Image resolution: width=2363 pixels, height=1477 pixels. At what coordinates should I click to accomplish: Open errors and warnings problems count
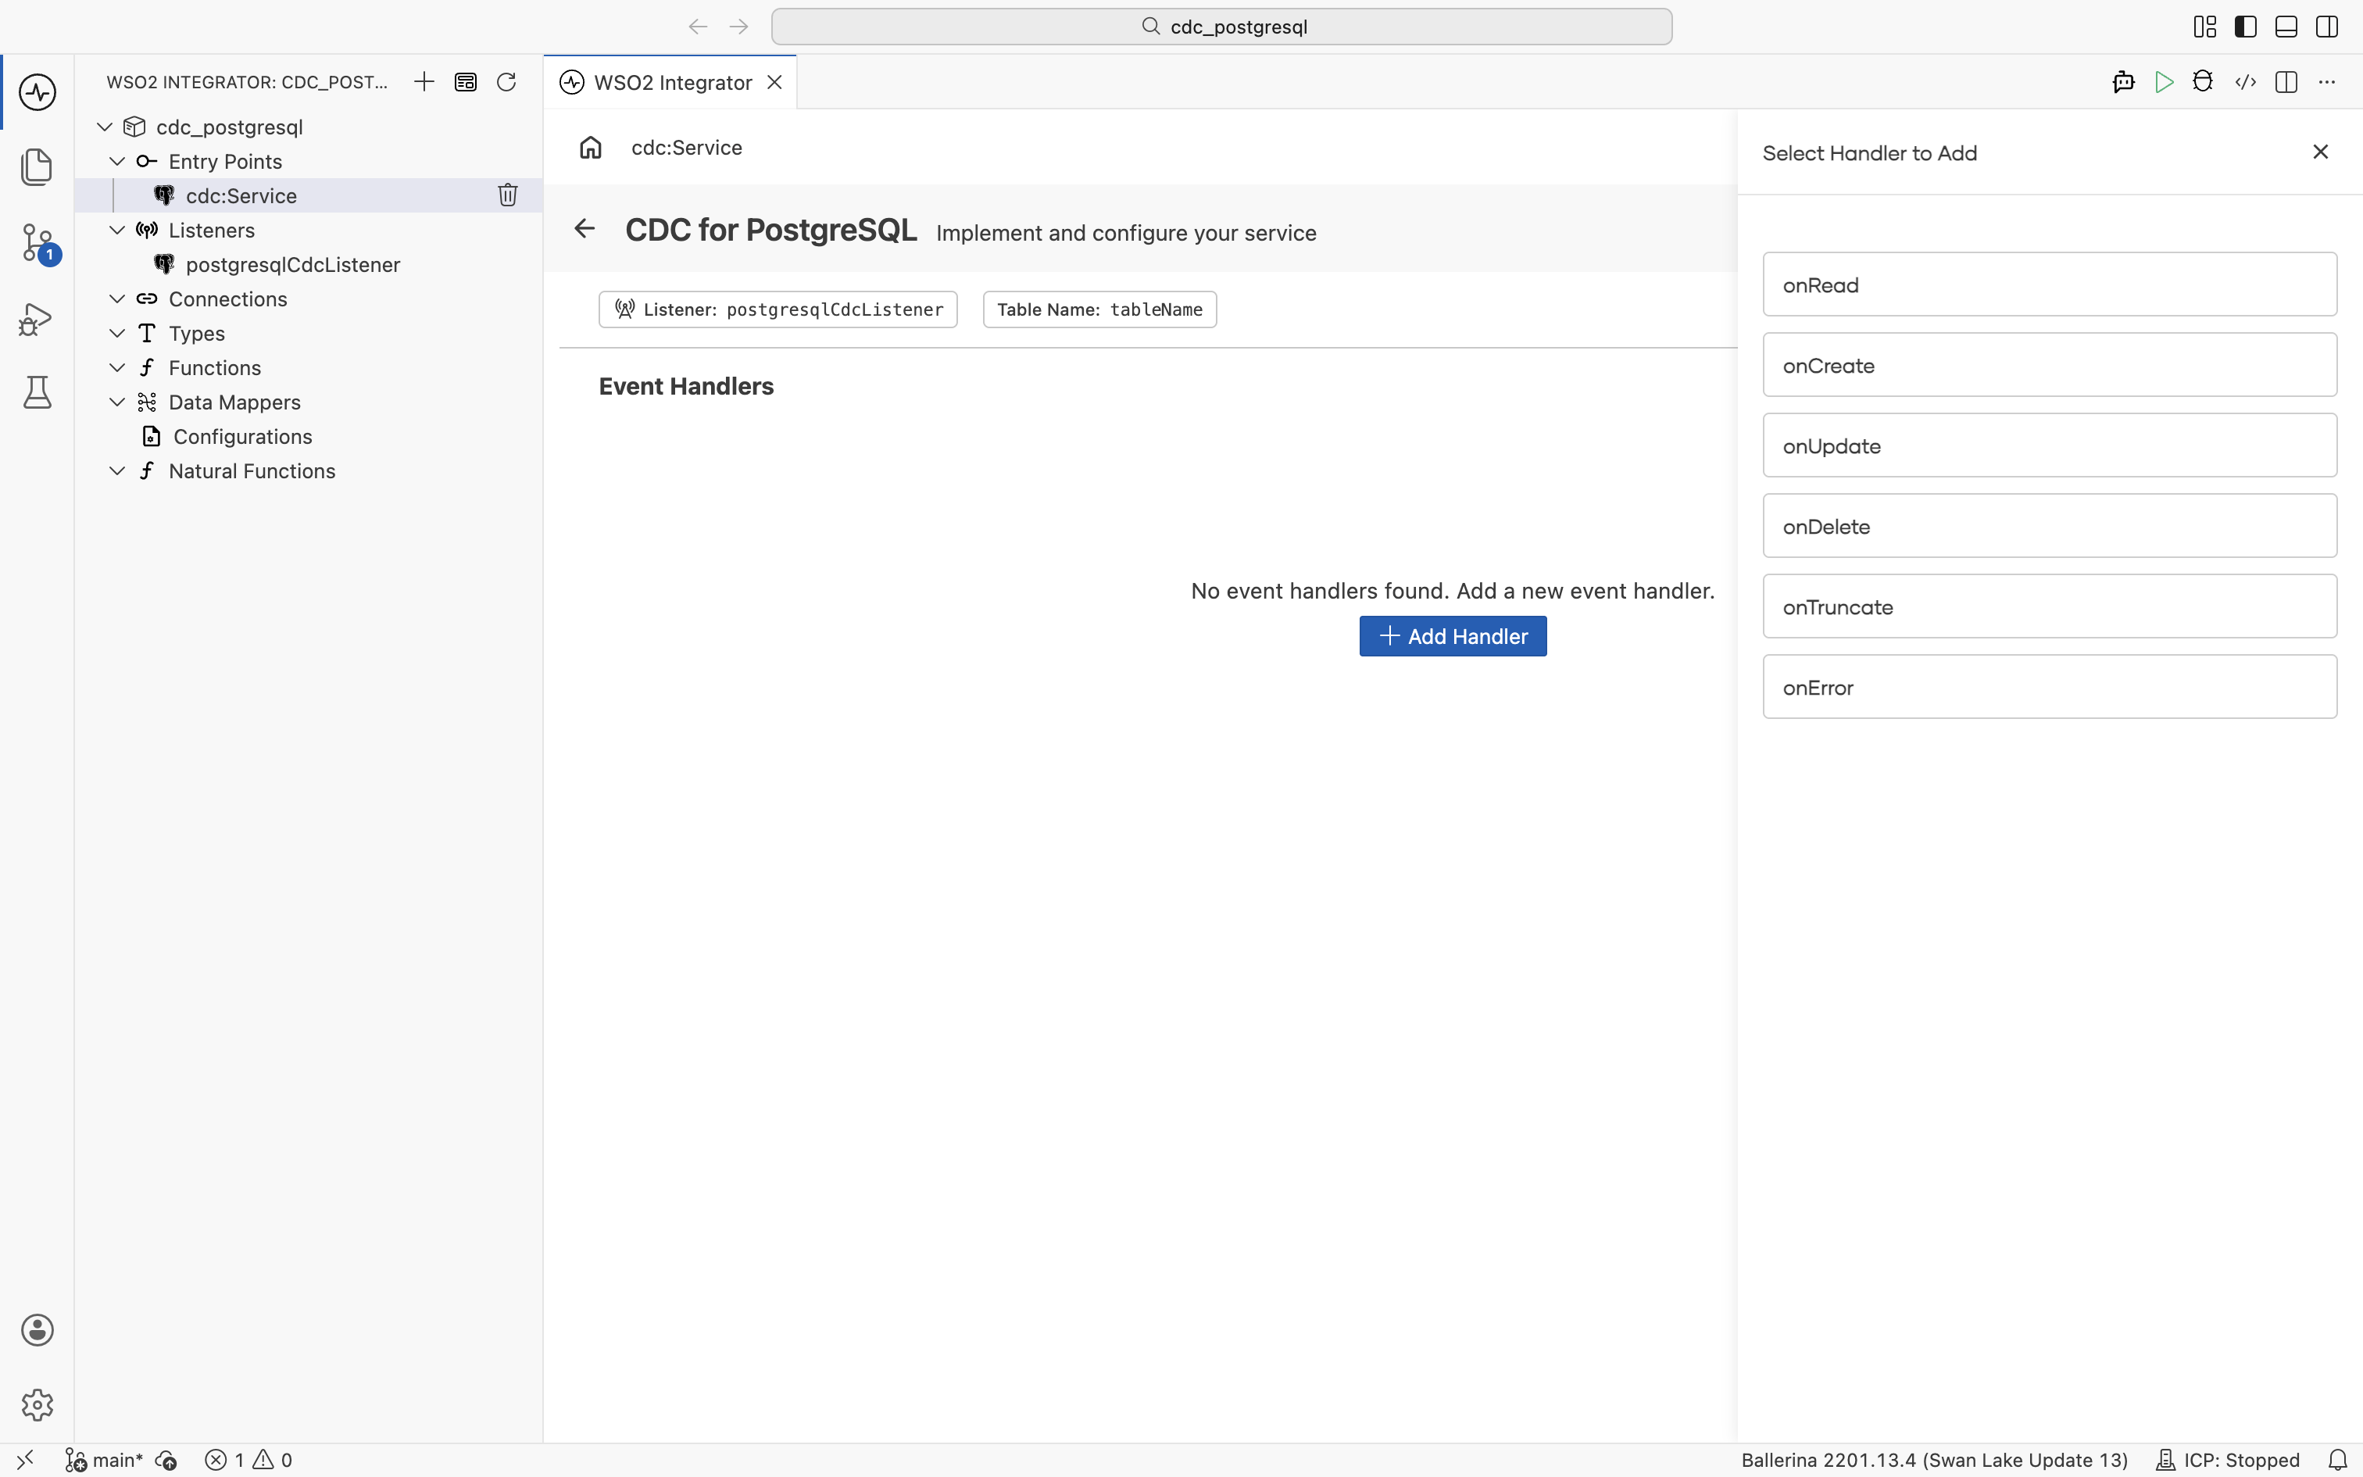tap(249, 1460)
